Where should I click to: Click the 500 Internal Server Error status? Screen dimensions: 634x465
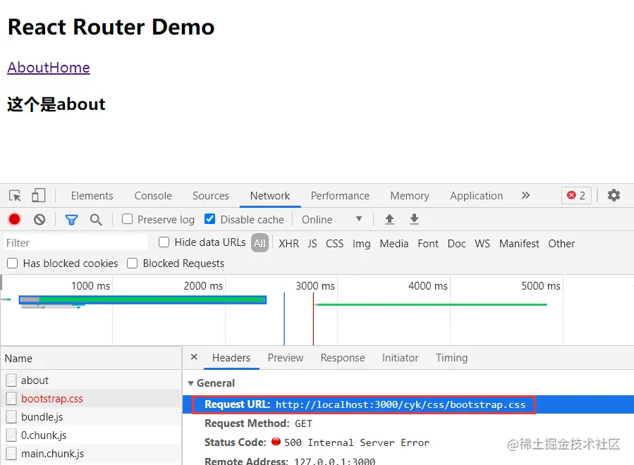tap(356, 442)
